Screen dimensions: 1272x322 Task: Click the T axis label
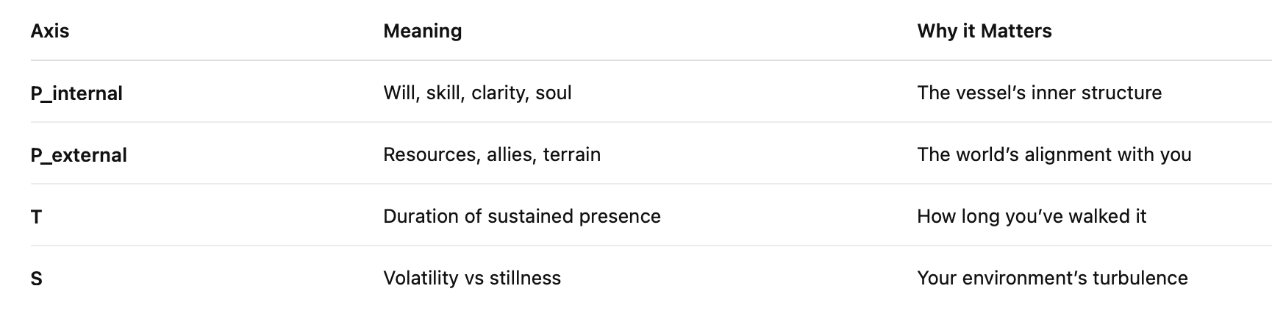coord(37,217)
